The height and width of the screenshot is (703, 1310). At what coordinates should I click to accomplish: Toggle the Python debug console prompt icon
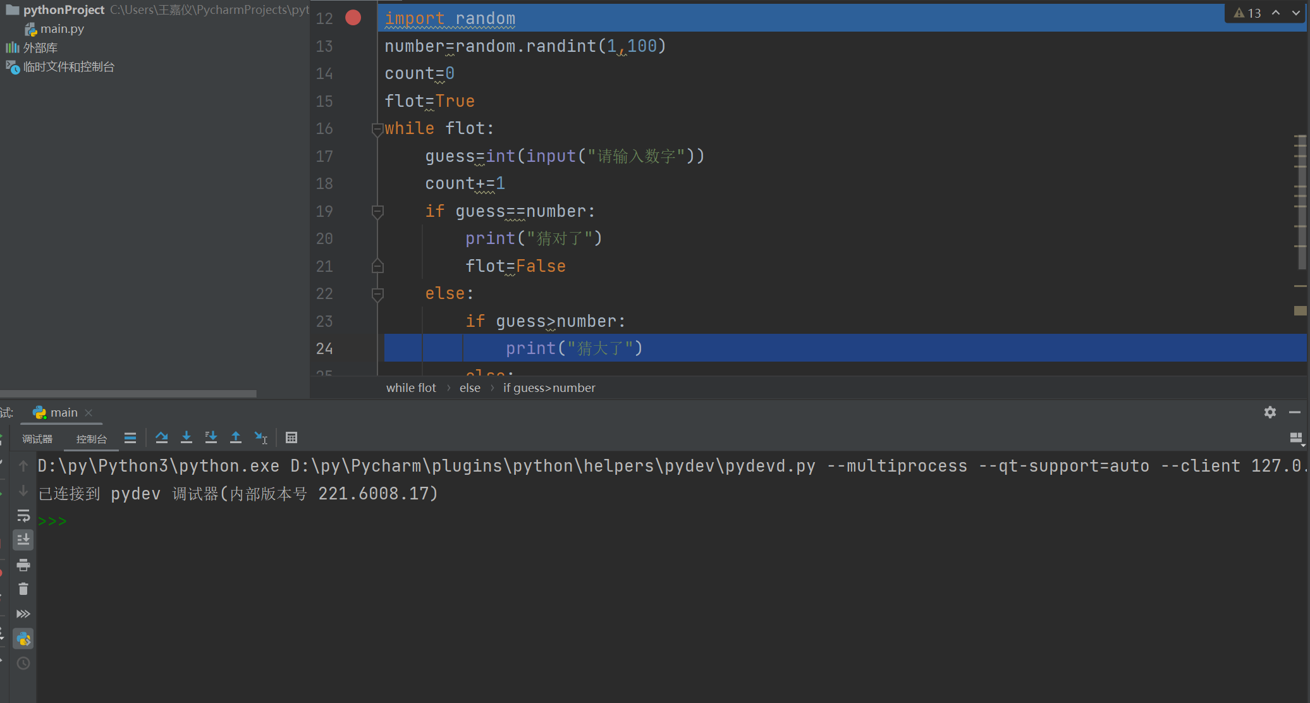(23, 639)
